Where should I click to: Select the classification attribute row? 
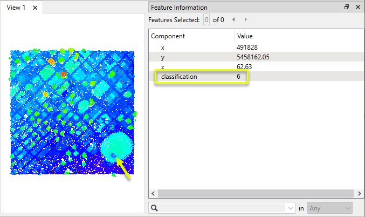179,77
